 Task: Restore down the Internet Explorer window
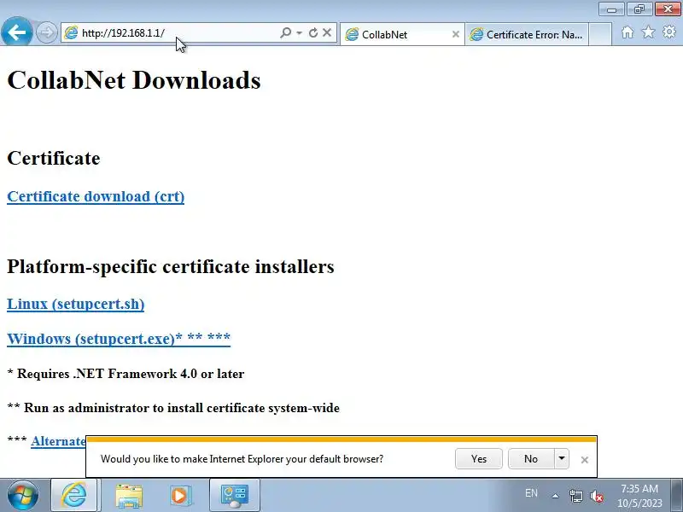[x=639, y=9]
